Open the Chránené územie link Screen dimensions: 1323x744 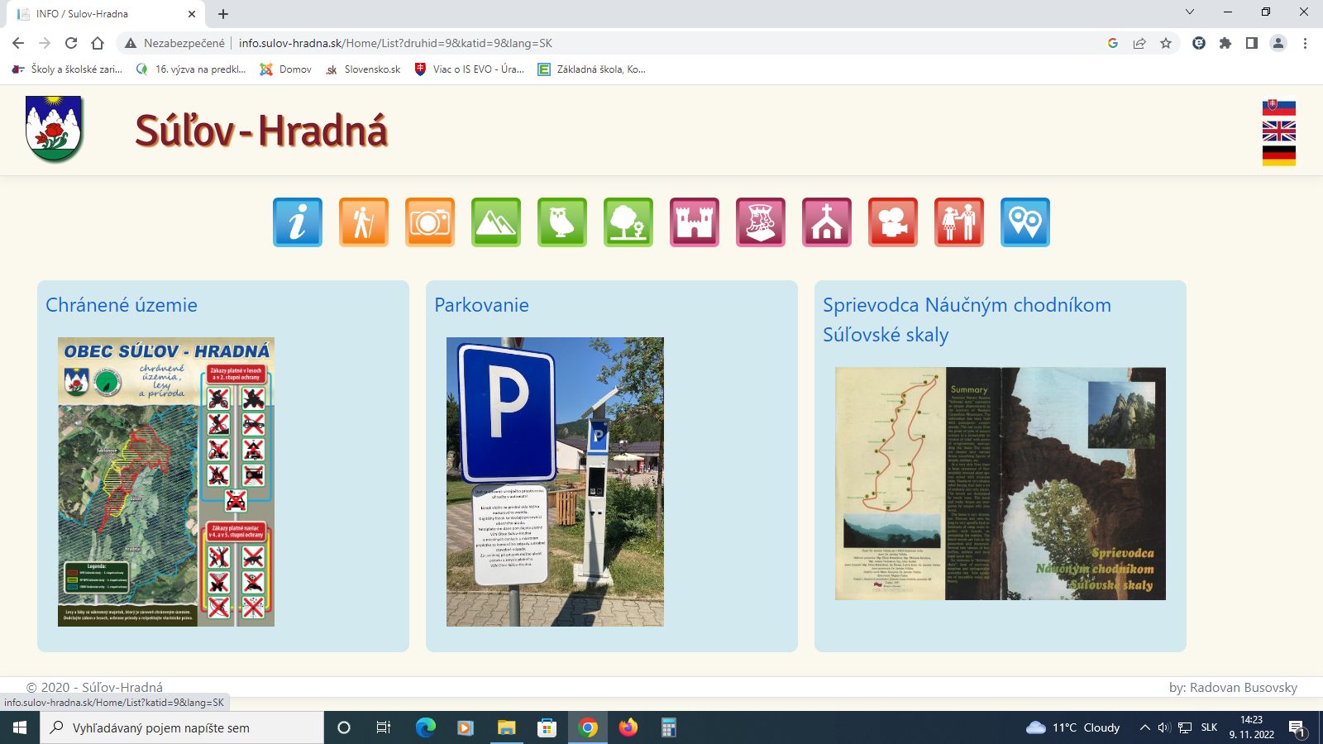point(122,305)
